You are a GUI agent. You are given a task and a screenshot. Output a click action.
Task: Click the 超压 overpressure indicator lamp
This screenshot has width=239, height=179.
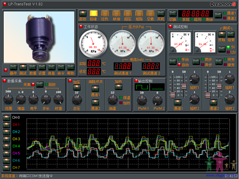point(128,13)
